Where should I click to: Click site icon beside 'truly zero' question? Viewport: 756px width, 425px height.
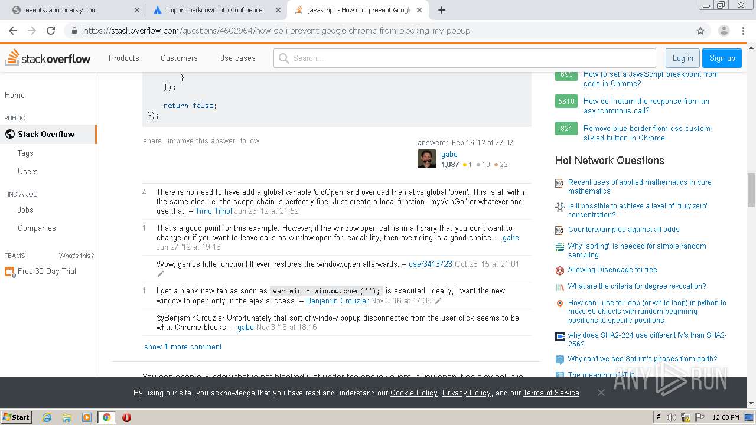click(559, 207)
